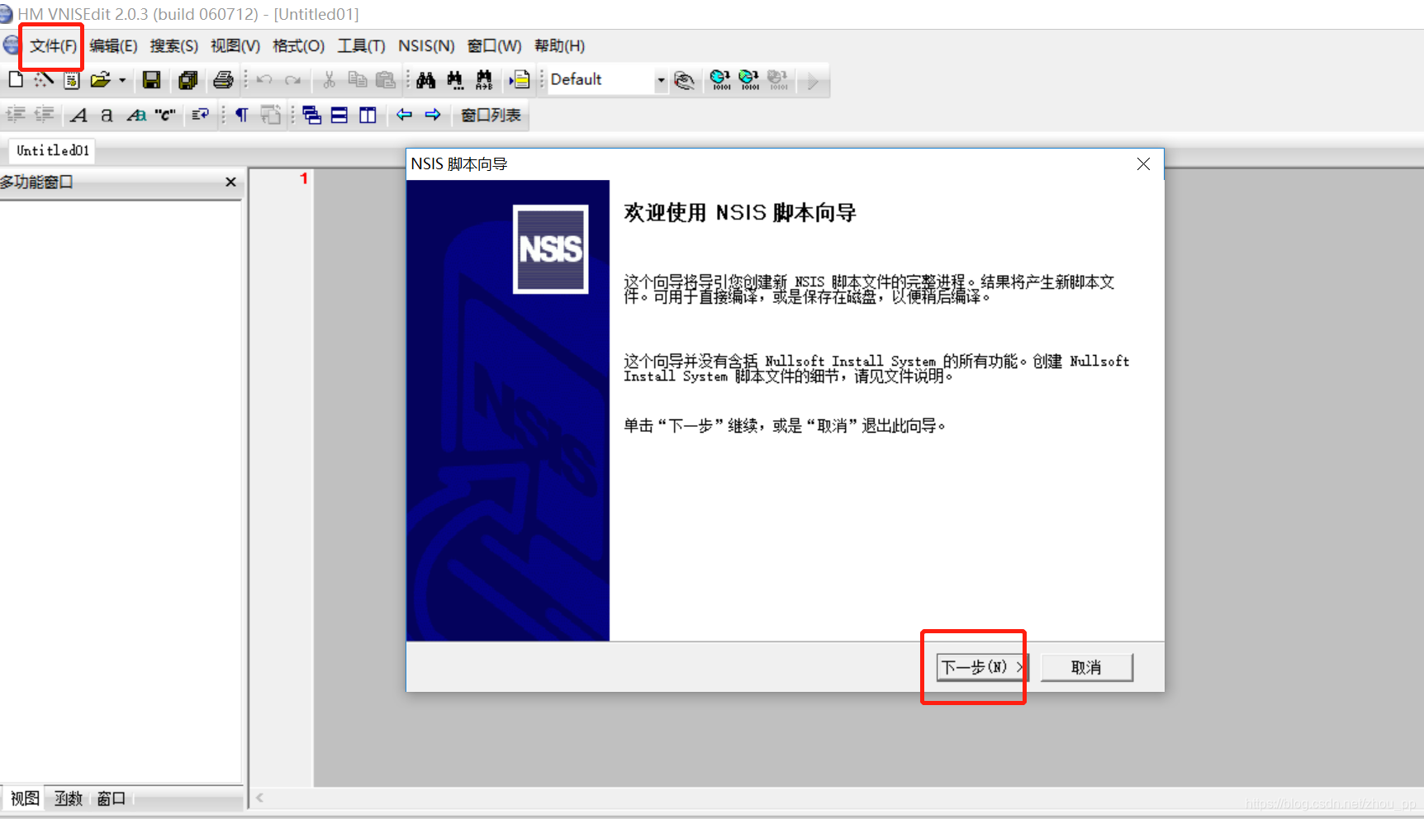Open the 文件(F) menu
This screenshot has height=819, width=1424.
[53, 46]
